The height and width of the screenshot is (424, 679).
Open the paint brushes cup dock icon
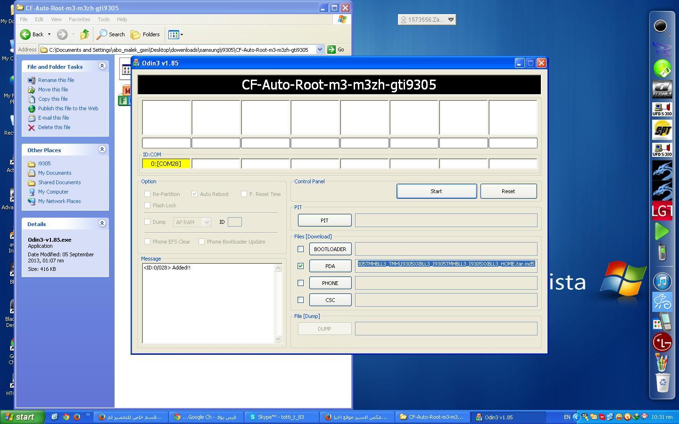click(662, 363)
